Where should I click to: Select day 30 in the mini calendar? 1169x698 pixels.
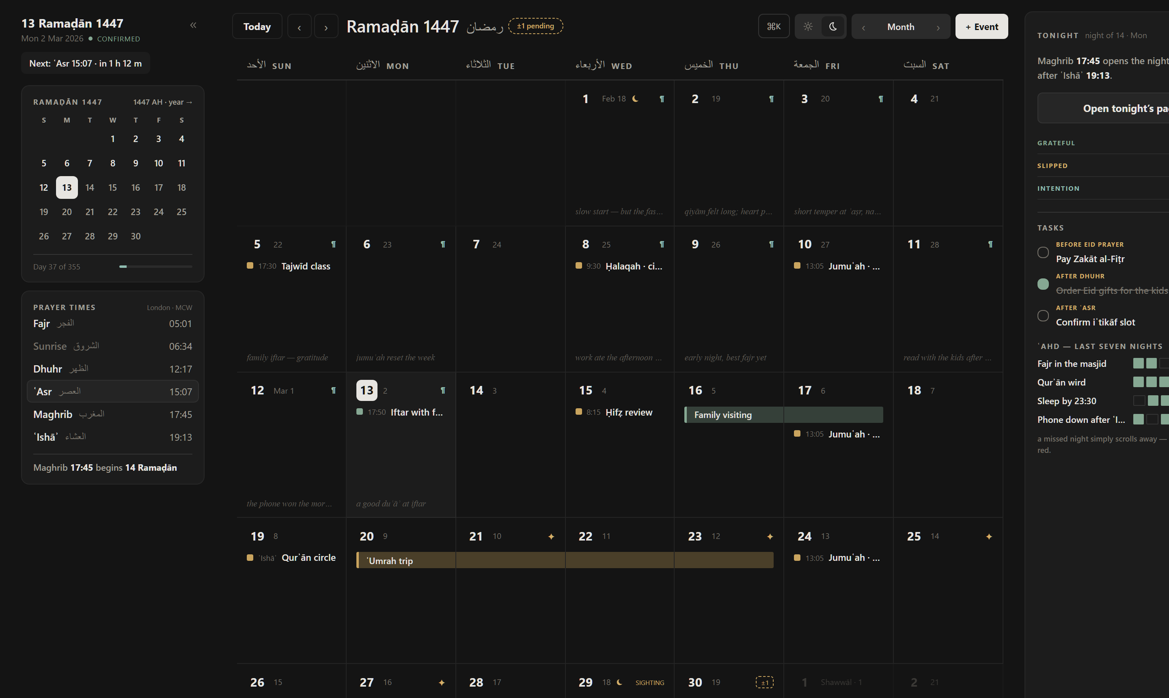click(136, 236)
